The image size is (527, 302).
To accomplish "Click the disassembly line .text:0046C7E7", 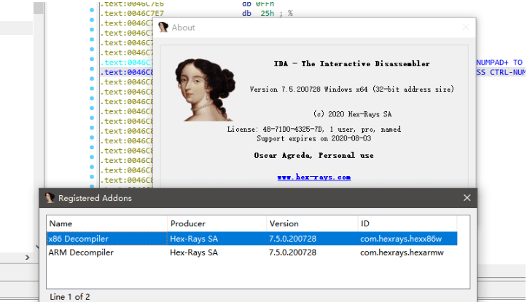I will pyautogui.click(x=132, y=13).
